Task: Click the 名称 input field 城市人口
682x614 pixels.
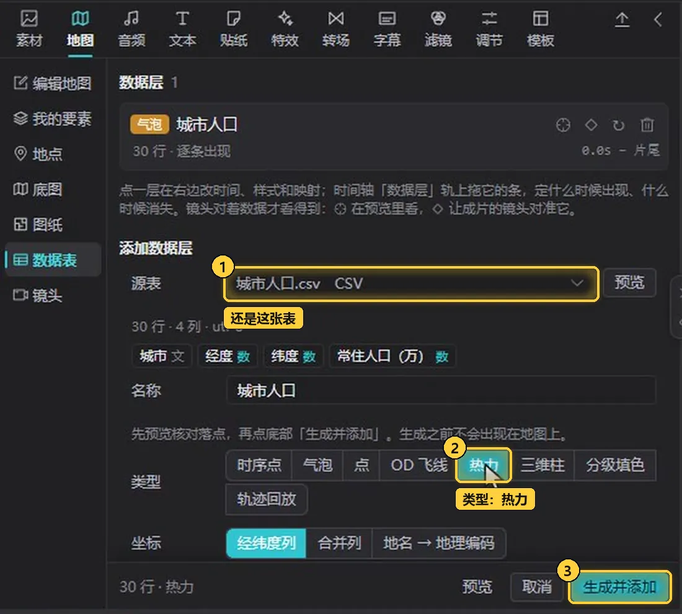Action: pyautogui.click(x=441, y=390)
